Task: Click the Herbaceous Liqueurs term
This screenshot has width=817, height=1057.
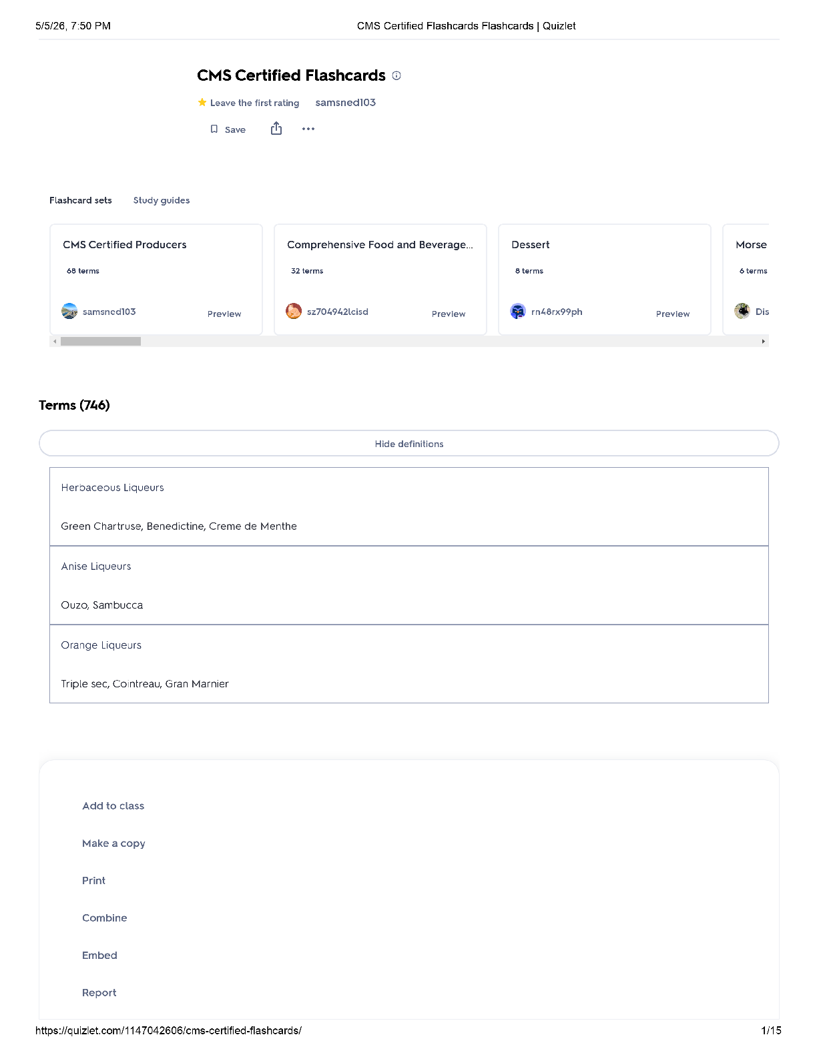Action: (x=113, y=488)
